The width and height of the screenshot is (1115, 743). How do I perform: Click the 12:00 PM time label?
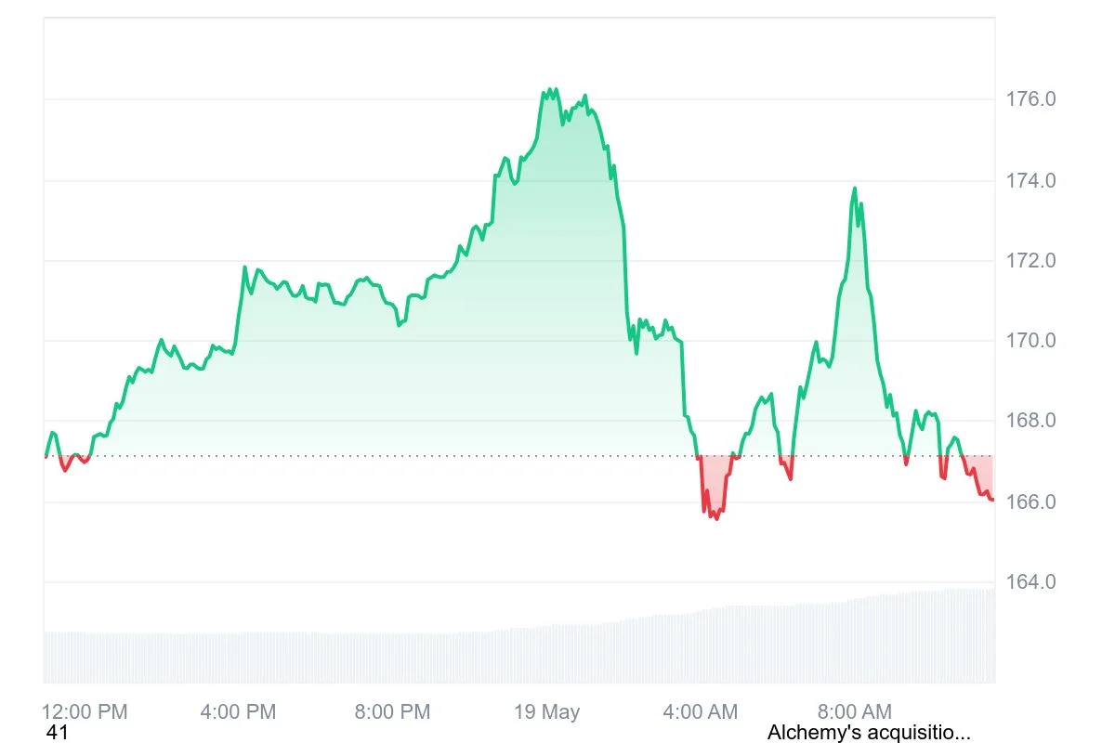(x=85, y=712)
